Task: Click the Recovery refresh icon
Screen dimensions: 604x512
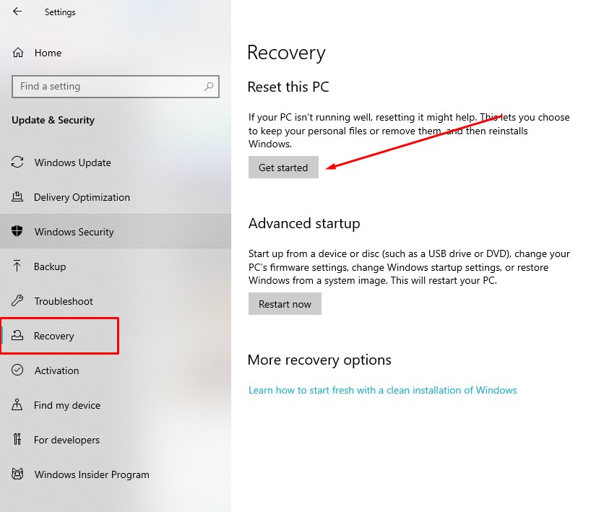Action: 17,336
